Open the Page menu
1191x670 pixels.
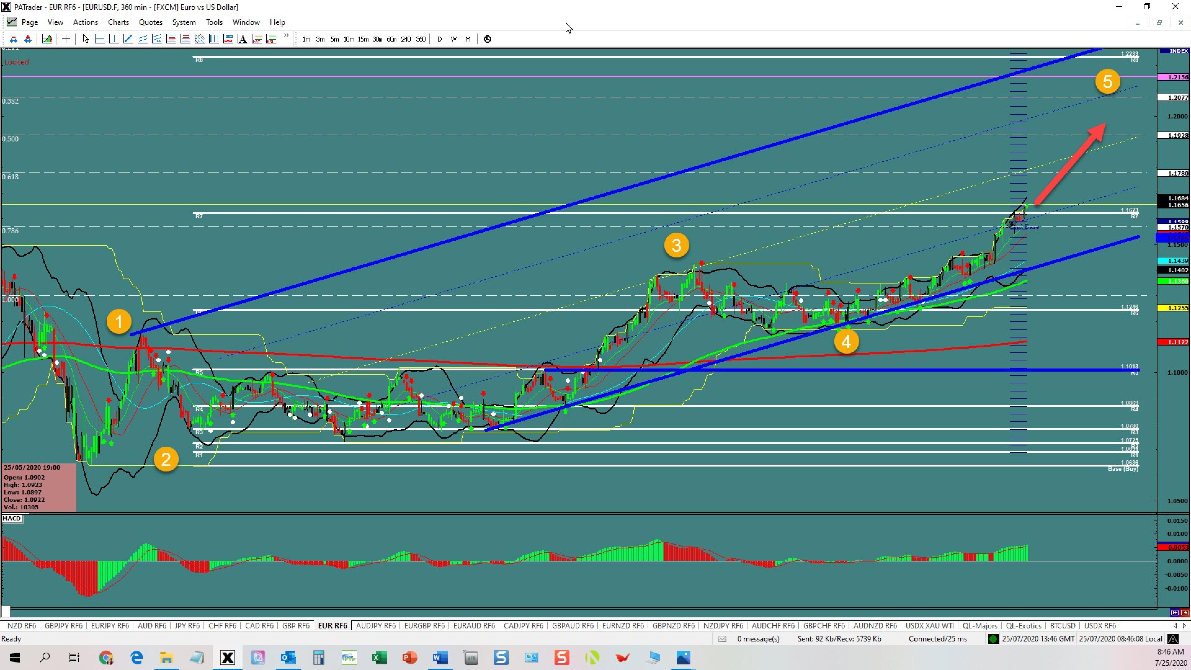[29, 22]
